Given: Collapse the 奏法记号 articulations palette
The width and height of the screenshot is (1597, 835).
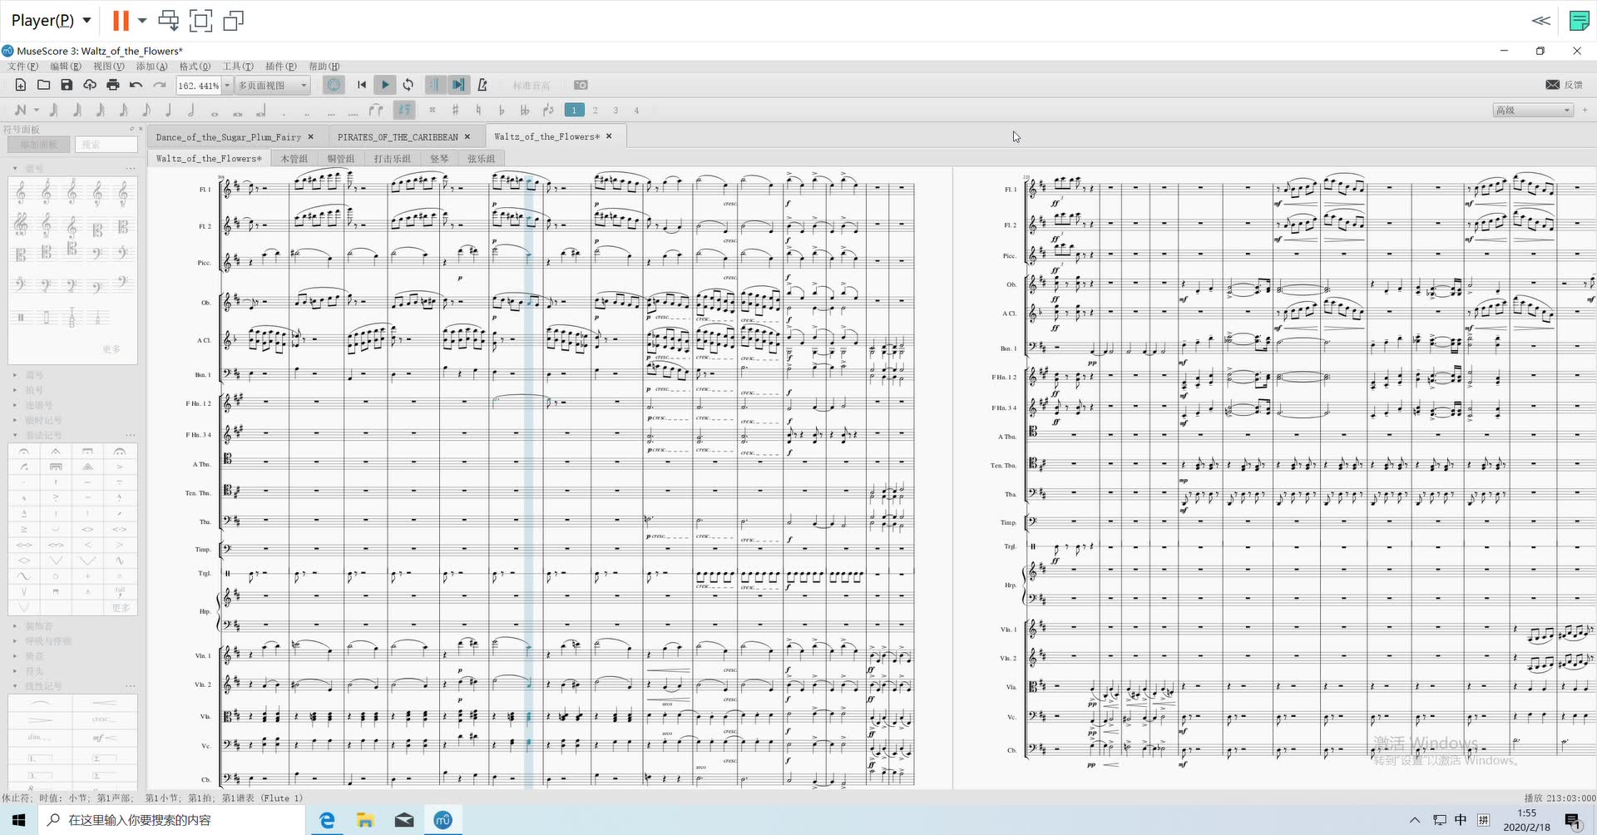Looking at the screenshot, I should (15, 435).
